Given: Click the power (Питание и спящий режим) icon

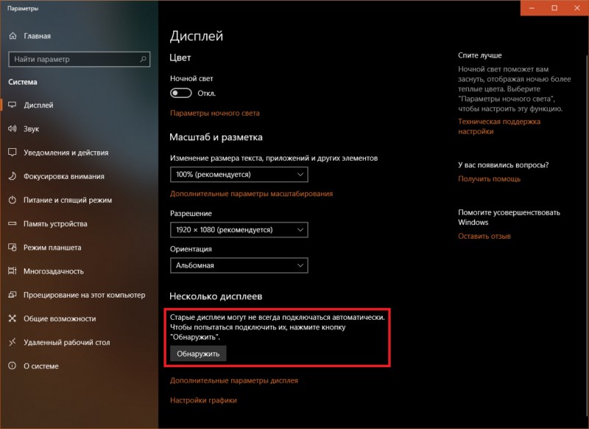Looking at the screenshot, I should click(13, 200).
